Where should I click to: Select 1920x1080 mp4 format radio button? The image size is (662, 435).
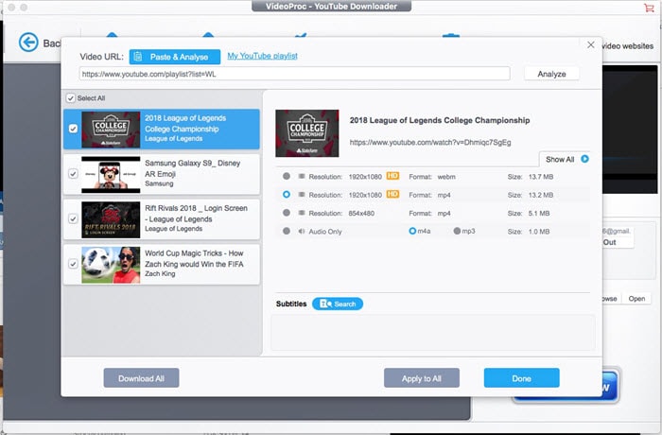coord(287,194)
